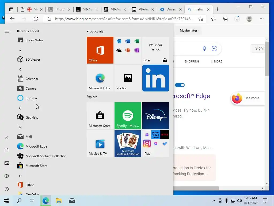Start Bing voice search microphone
Screen dimensions: 274x206
pos(204,48)
